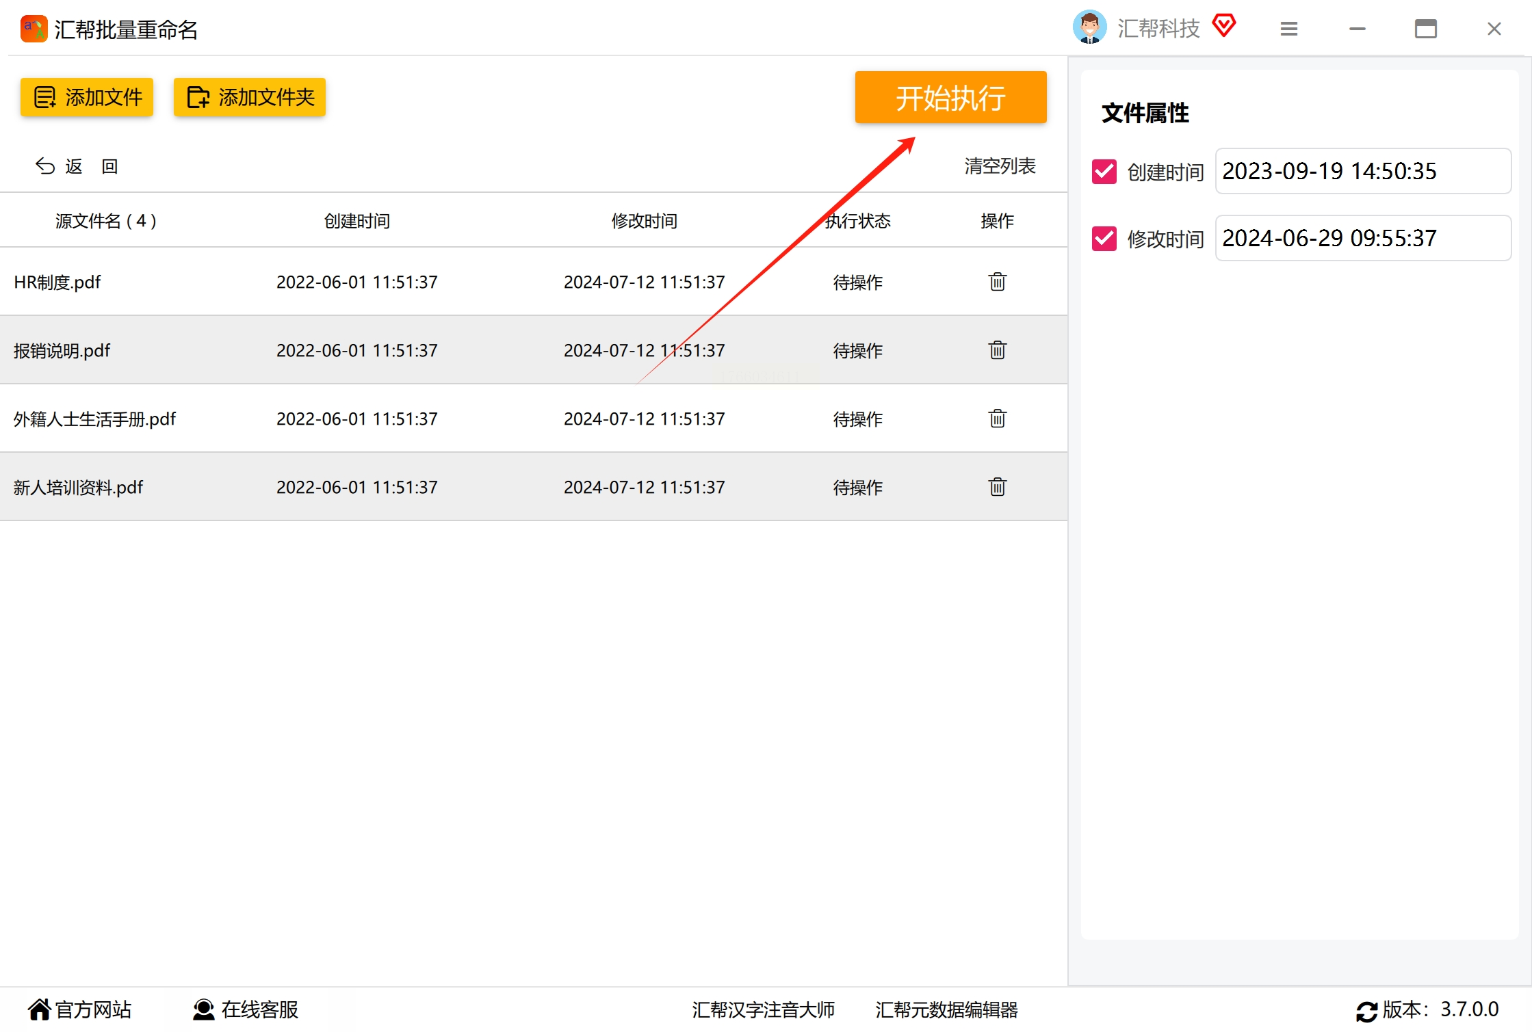1532x1032 pixels.
Task: Click 清空列表 to clear the list
Action: (x=1000, y=166)
